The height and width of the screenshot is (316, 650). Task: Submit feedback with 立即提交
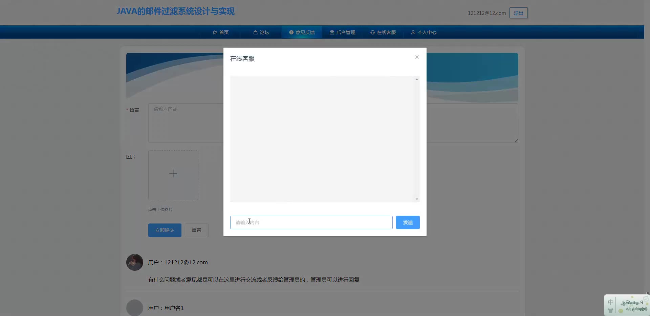(165, 230)
